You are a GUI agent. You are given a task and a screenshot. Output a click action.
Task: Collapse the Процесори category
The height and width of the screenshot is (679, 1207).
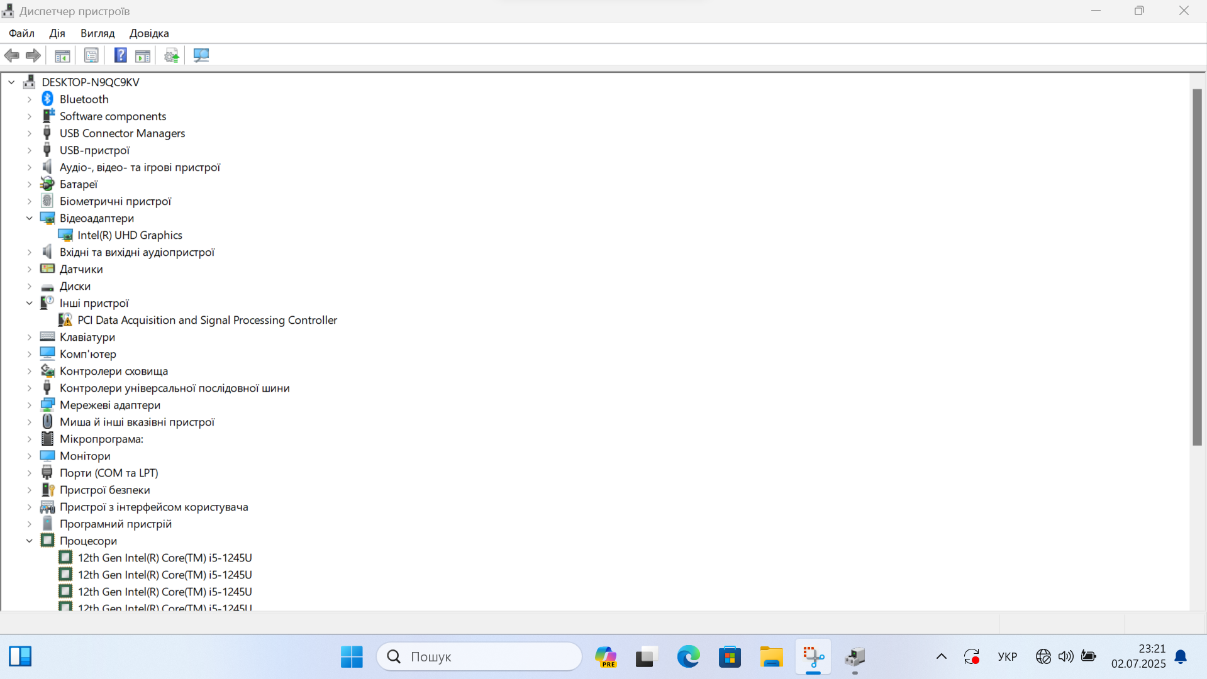[30, 541]
